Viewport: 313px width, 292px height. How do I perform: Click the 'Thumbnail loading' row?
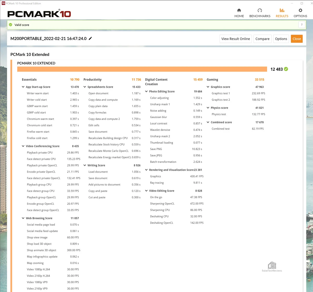tap(176, 143)
